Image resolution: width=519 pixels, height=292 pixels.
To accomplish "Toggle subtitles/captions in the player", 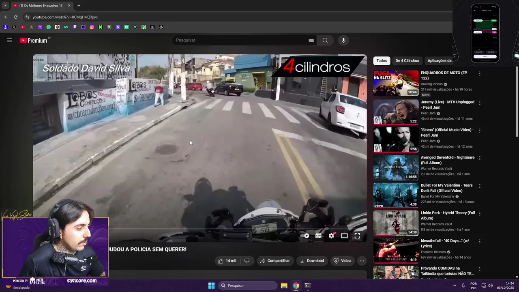I will [x=319, y=236].
